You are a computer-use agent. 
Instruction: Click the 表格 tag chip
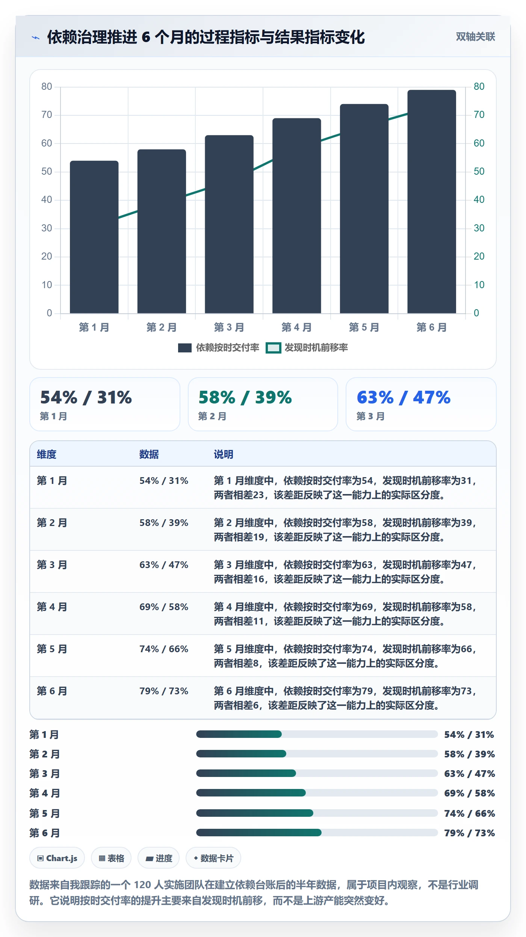pyautogui.click(x=111, y=858)
